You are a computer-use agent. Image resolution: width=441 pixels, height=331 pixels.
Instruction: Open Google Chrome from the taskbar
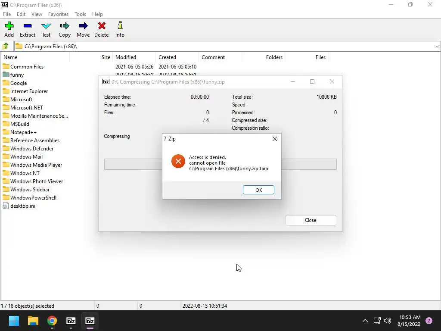point(52,321)
